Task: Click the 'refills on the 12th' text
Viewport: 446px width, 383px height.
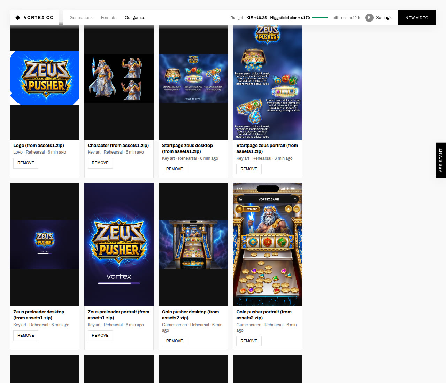Action: (x=346, y=18)
